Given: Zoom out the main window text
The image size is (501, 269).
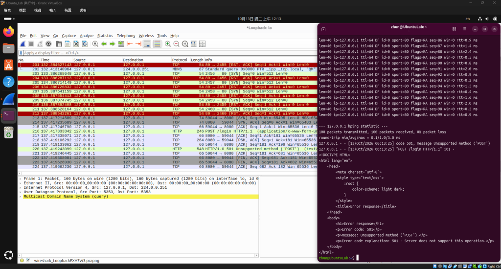Looking at the screenshot, I should click(x=176, y=44).
